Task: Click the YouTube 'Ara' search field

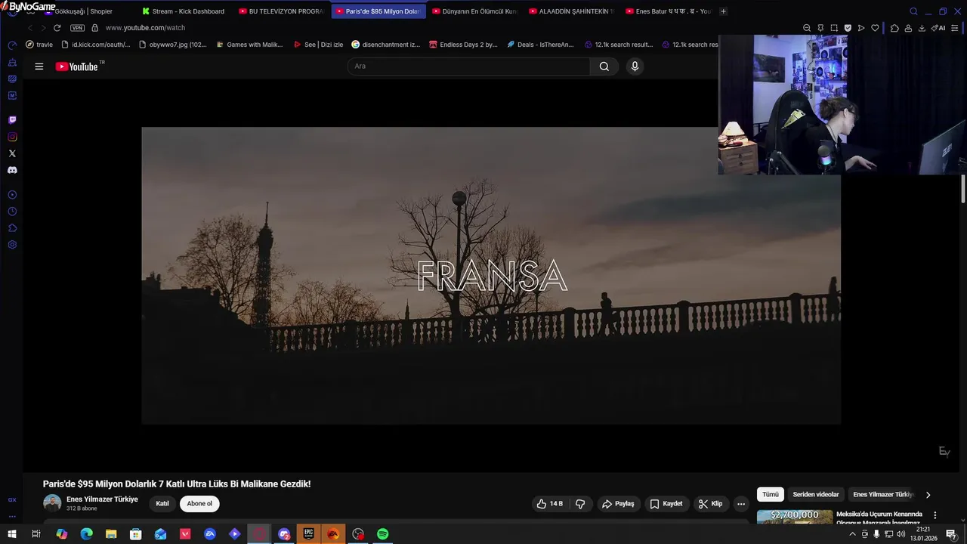Action: (x=468, y=66)
